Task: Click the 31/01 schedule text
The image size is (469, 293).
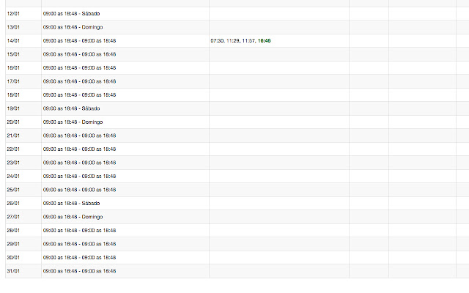Action: (x=79, y=271)
